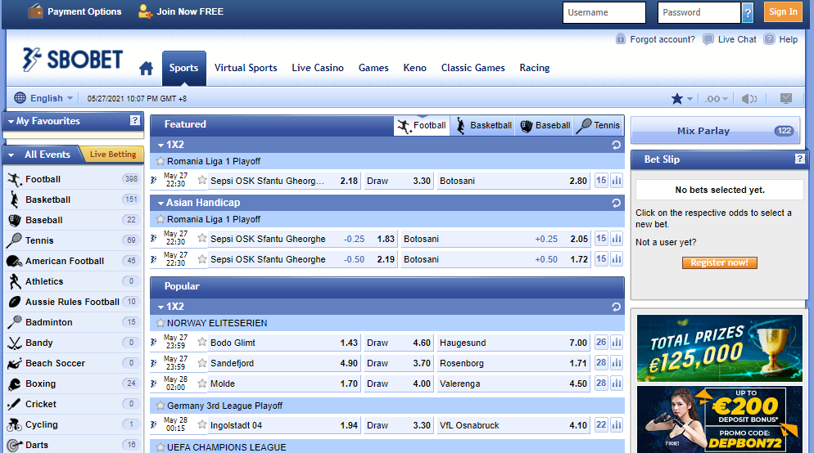Select American Football in sidebar
This screenshot has width=814, height=453.
coord(73,261)
